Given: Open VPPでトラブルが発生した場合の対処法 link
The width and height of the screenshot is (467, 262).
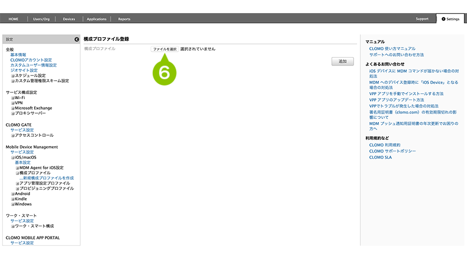Looking at the screenshot, I should pos(403,106).
